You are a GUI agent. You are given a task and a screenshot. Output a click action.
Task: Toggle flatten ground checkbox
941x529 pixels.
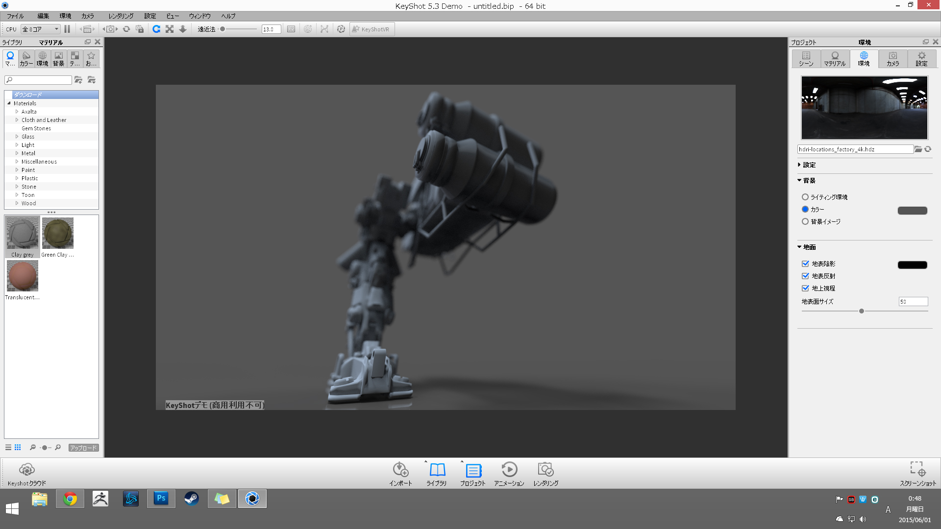[805, 288]
